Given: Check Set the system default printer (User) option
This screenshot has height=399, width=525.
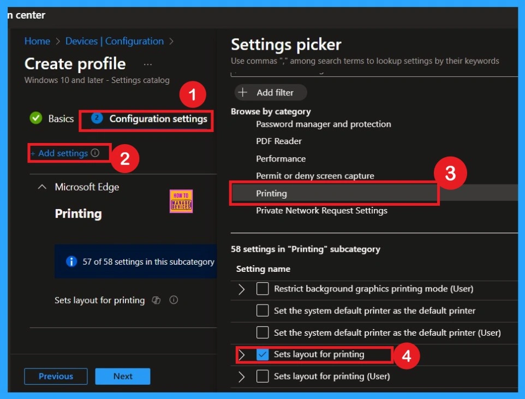Looking at the screenshot, I should 262,332.
